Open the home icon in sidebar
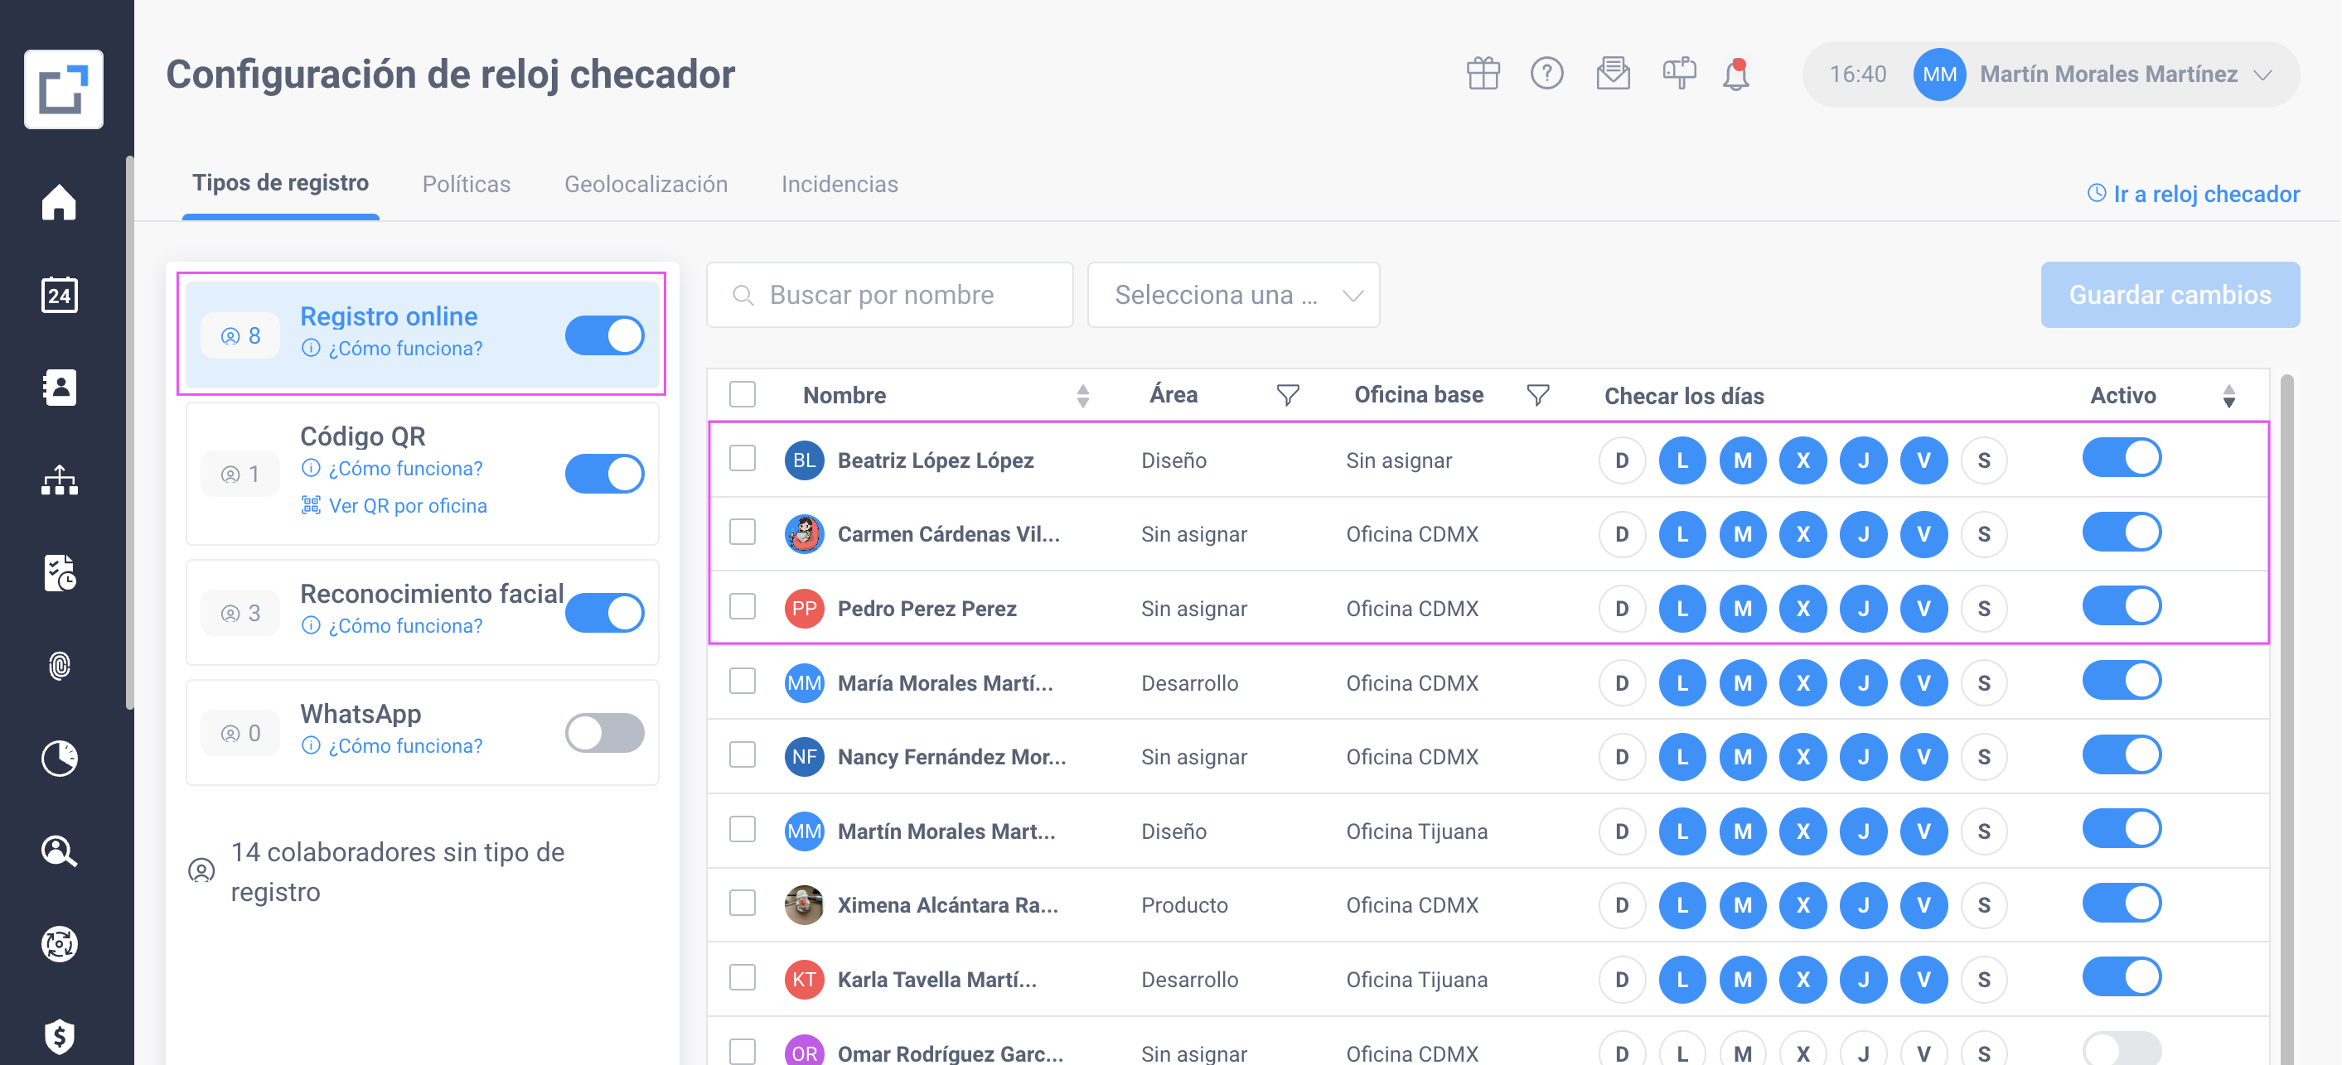This screenshot has height=1065, width=2342. pos(59,202)
